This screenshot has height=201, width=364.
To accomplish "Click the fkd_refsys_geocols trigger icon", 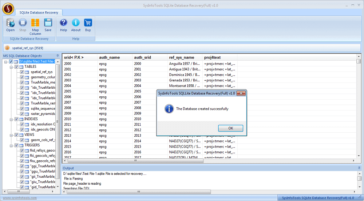I will [27, 150].
